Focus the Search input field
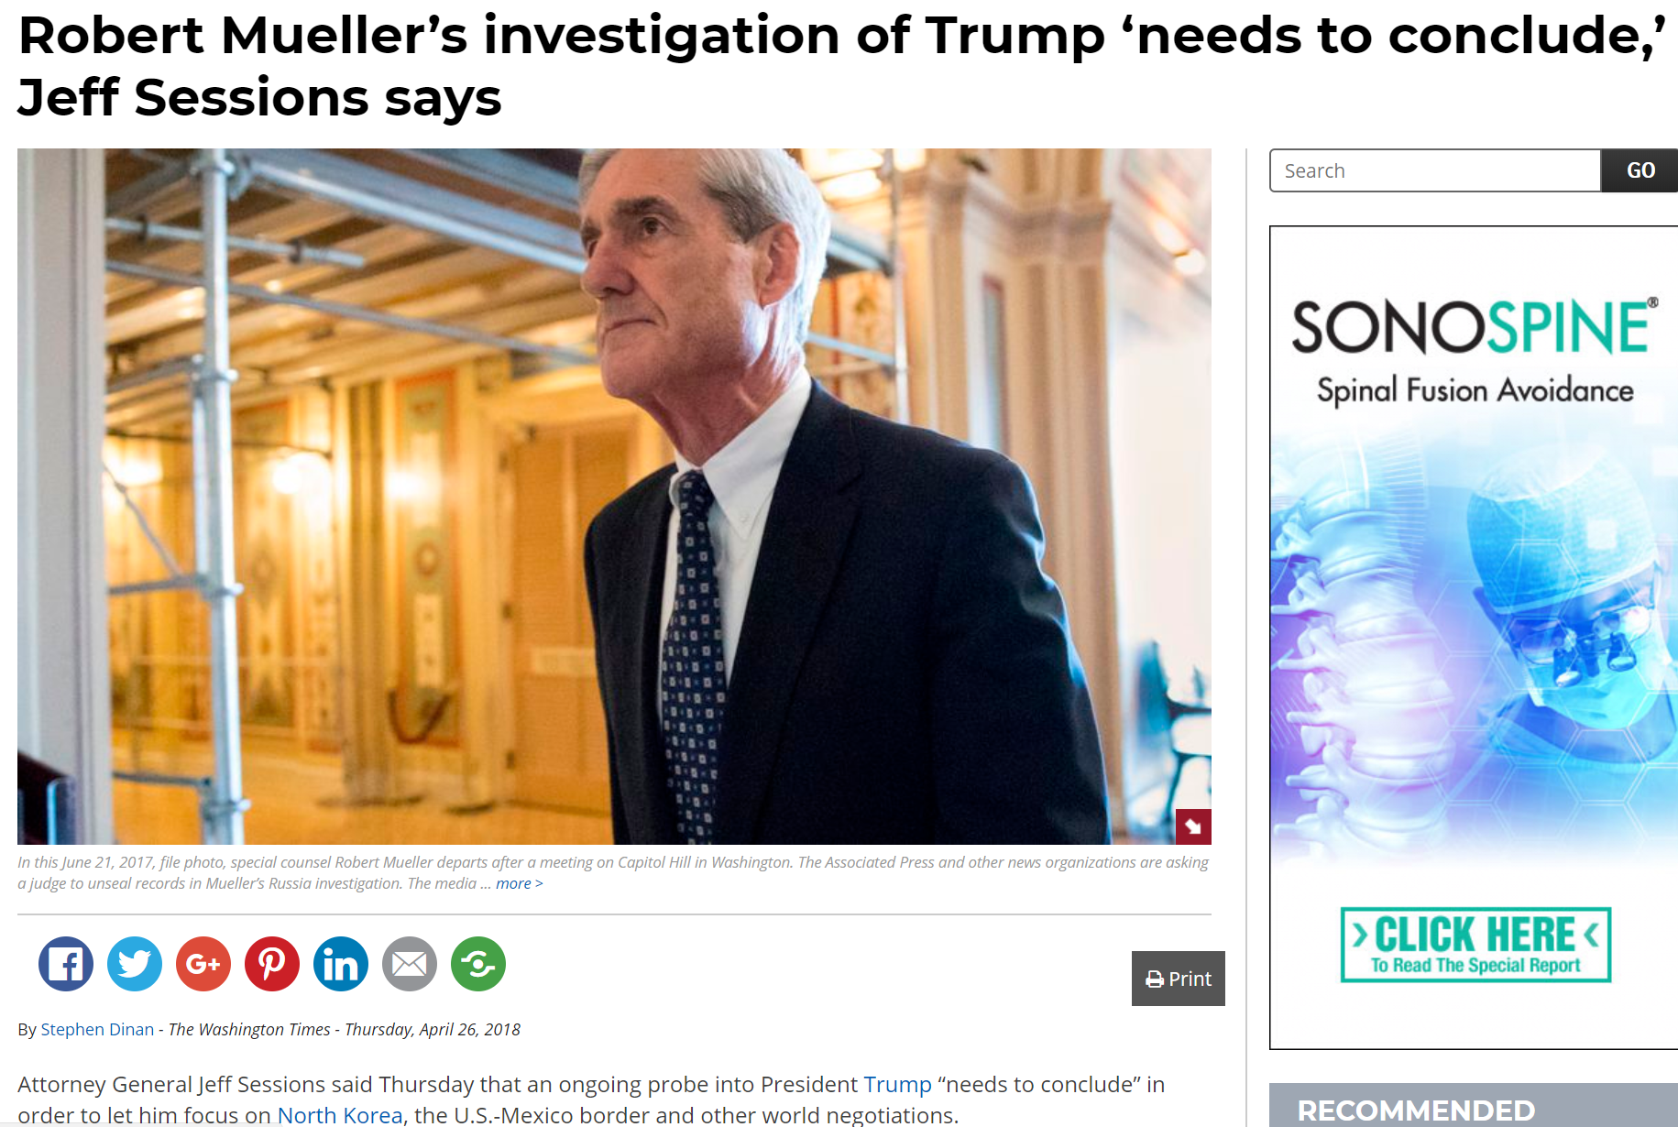This screenshot has width=1678, height=1127. (x=1435, y=170)
